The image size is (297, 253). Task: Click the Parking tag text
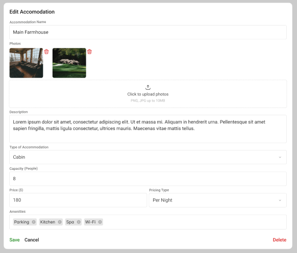[21, 222]
